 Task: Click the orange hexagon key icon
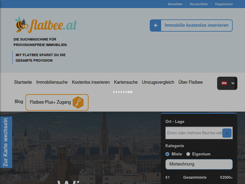tap(78, 102)
